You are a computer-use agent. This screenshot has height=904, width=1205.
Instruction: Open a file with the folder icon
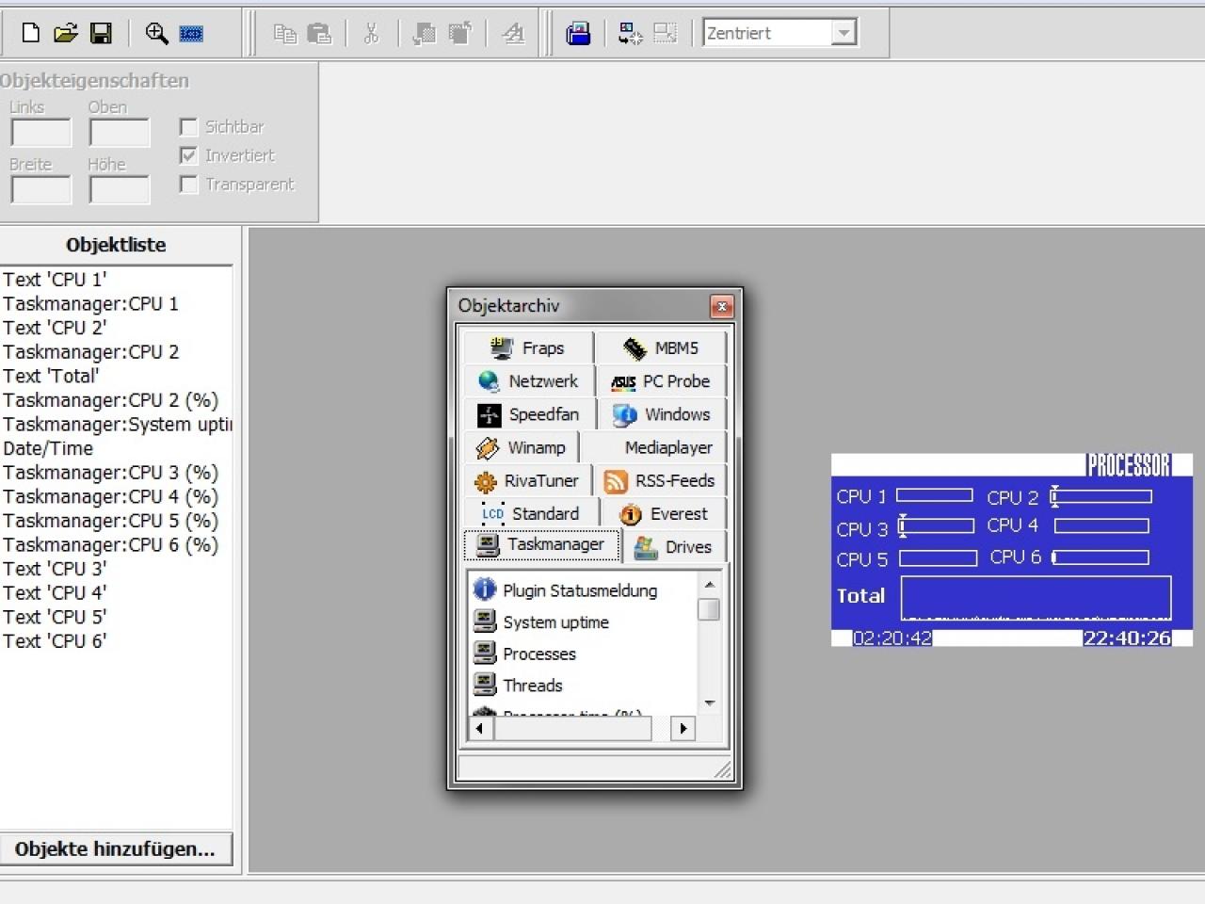(65, 33)
